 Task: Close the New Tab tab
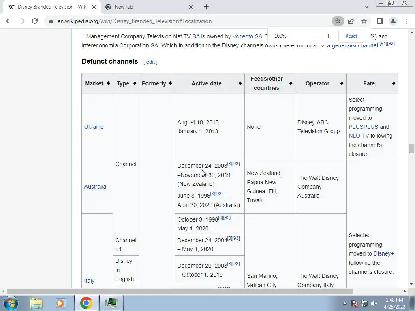click(191, 7)
